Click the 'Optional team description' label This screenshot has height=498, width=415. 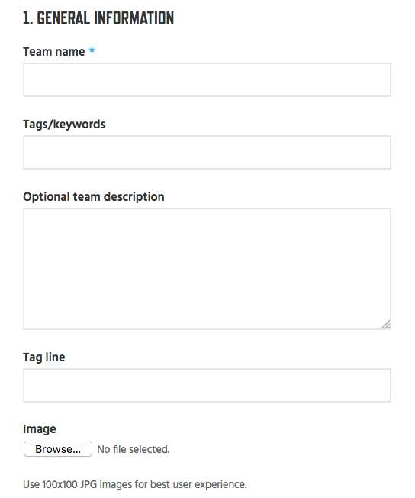click(94, 197)
